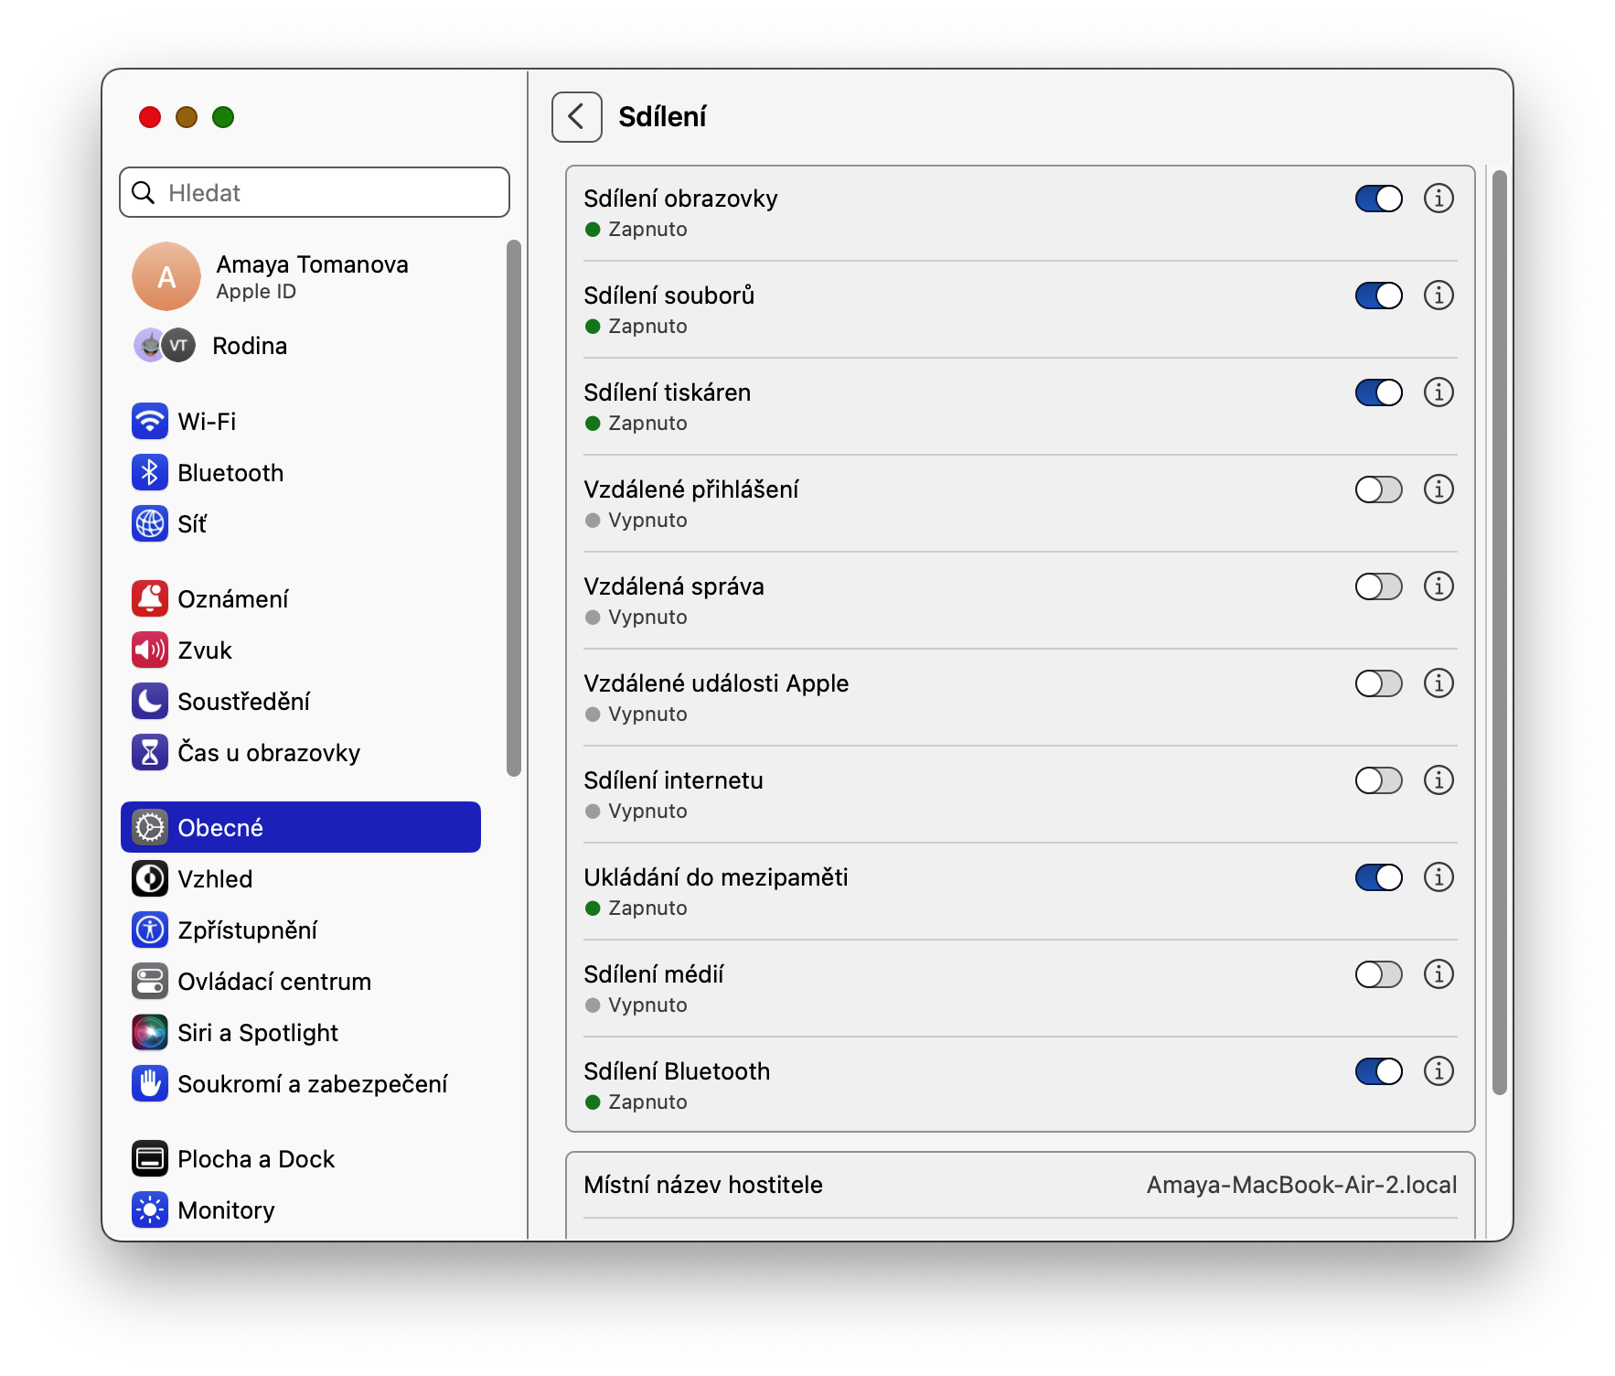Click the magnifier icon in Hledat field
Screen dimensions: 1615x1376
[144, 192]
